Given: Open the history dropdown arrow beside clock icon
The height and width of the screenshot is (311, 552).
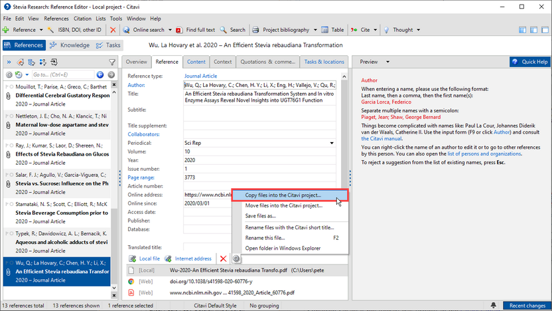Looking at the screenshot, I should 27,74.
